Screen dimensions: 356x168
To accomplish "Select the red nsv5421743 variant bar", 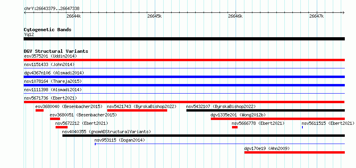I will click(x=137, y=110).
